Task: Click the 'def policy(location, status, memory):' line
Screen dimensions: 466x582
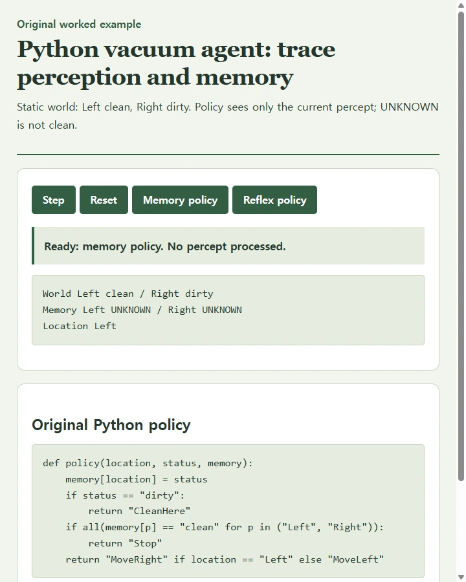Action: (x=148, y=463)
